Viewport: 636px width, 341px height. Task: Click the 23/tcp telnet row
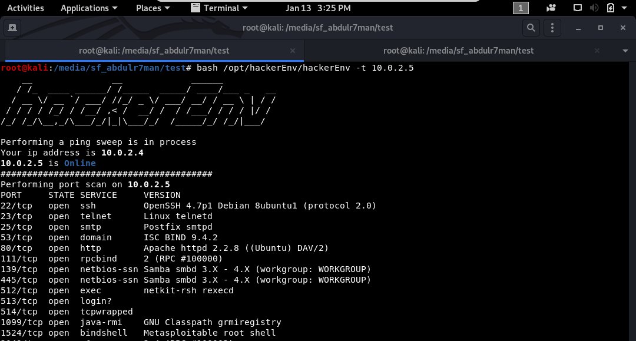(106, 216)
